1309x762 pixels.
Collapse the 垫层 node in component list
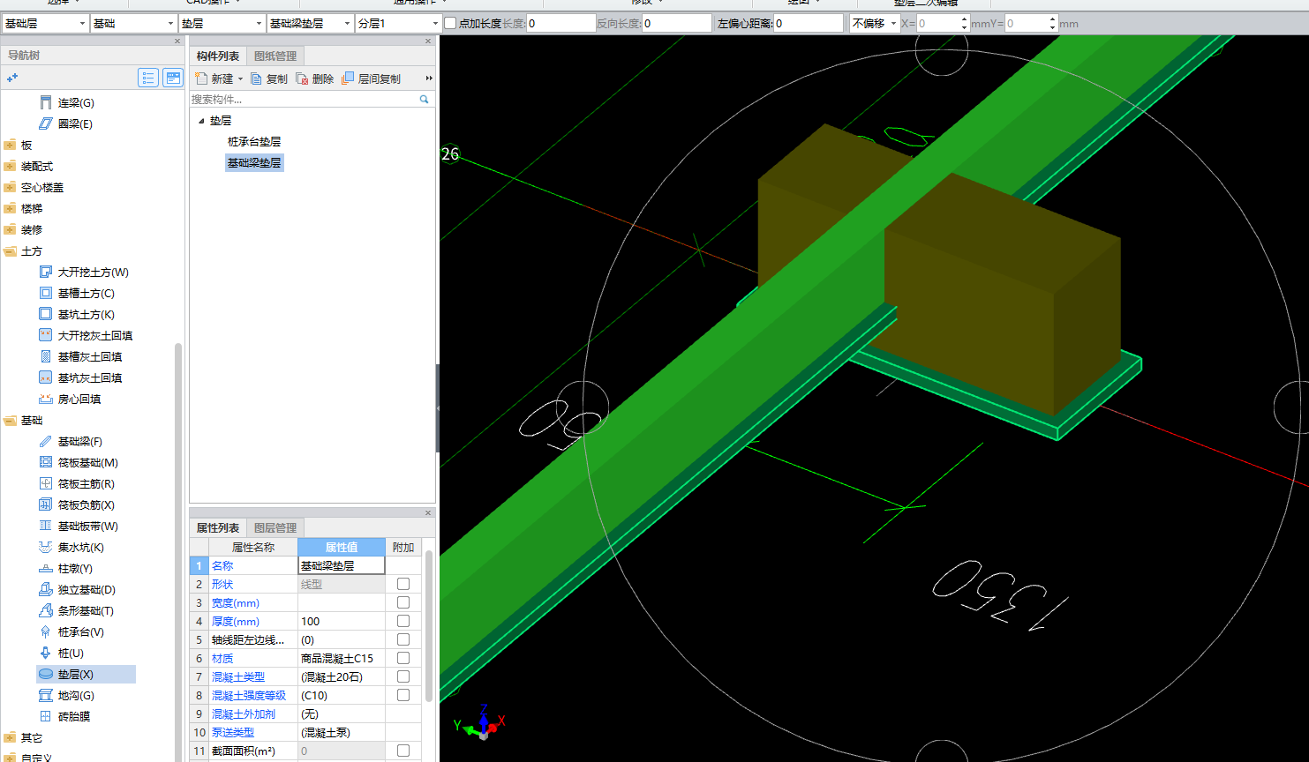(201, 121)
